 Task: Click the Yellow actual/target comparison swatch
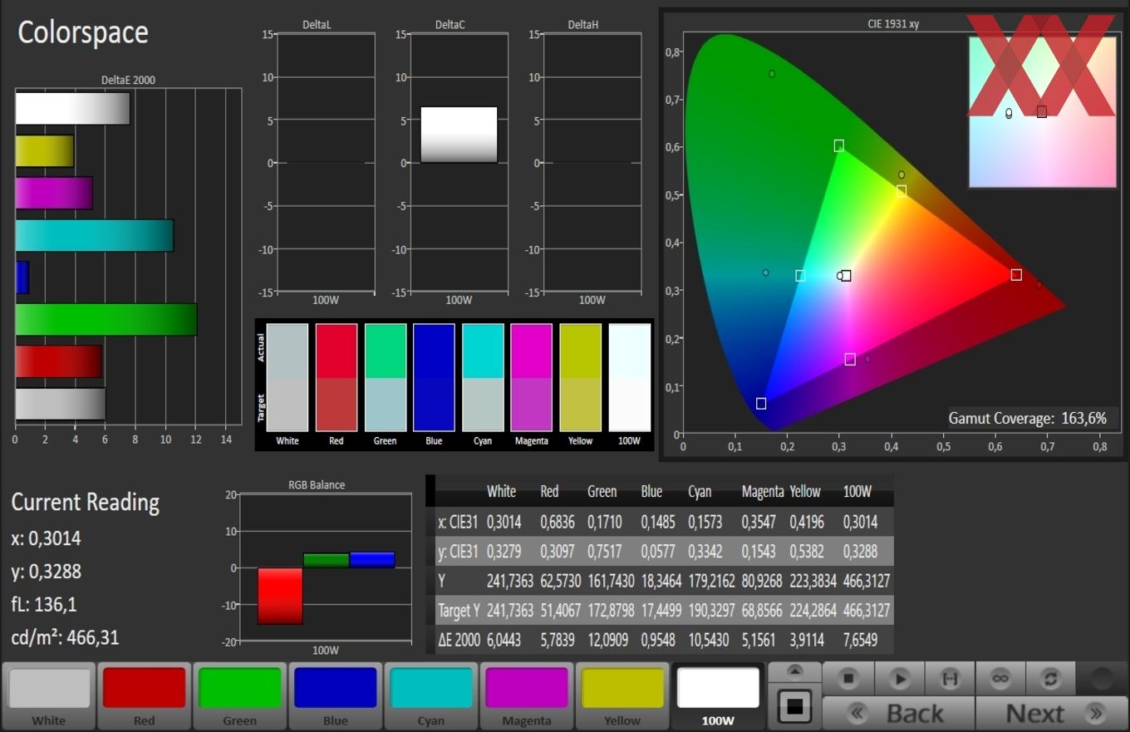click(581, 377)
